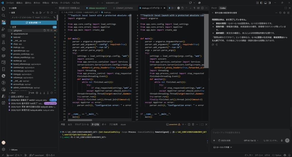Click the plus attach icon in Codex input
This screenshot has height=157, width=292.
click(214, 140)
